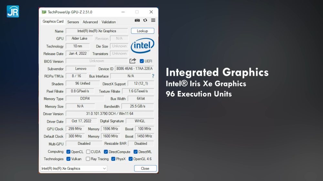Click the screenshot camera icon
323x181 pixels.
[137, 20]
